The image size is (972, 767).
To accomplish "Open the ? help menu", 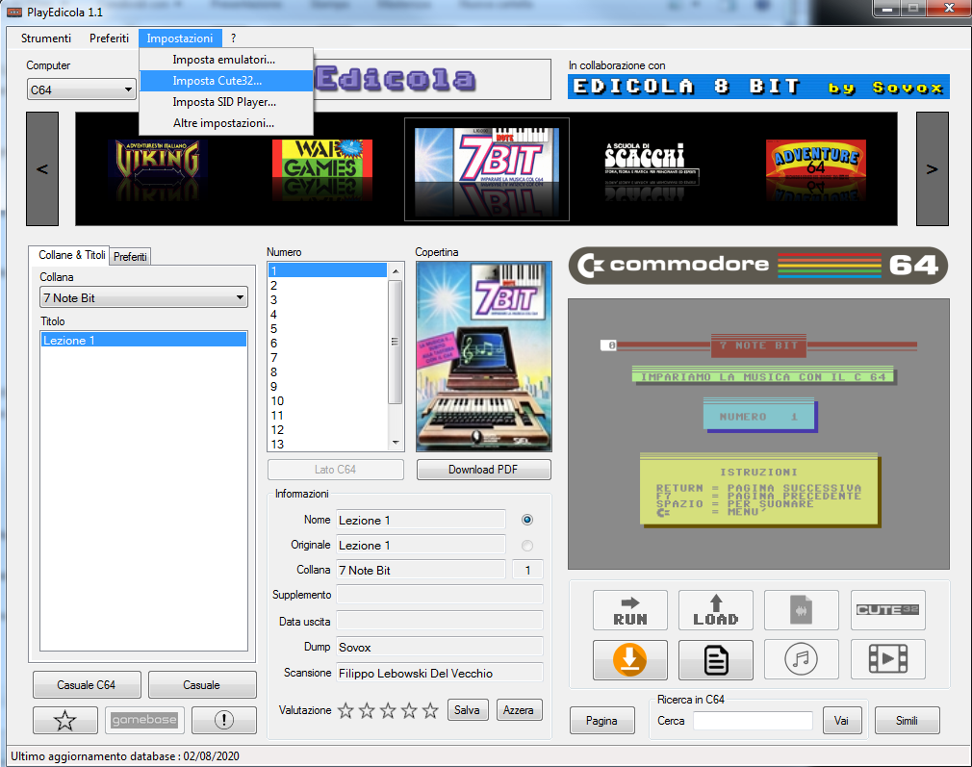I will click(233, 38).
